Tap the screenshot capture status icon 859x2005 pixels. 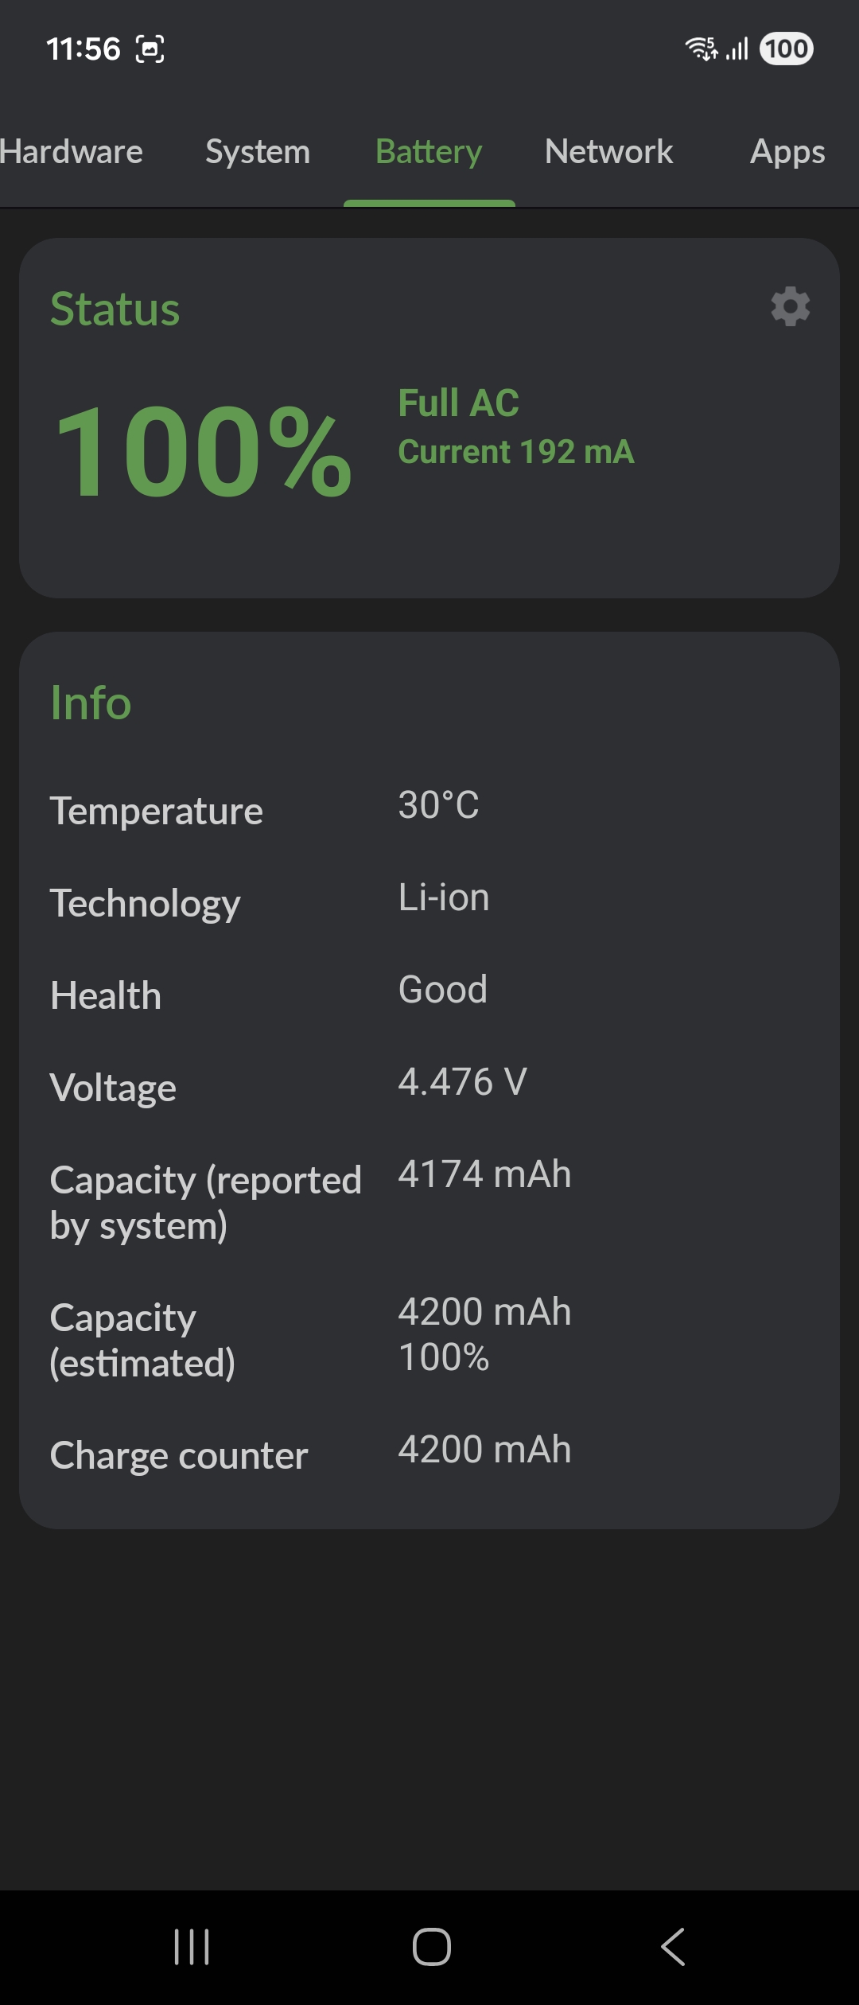pyautogui.click(x=150, y=49)
